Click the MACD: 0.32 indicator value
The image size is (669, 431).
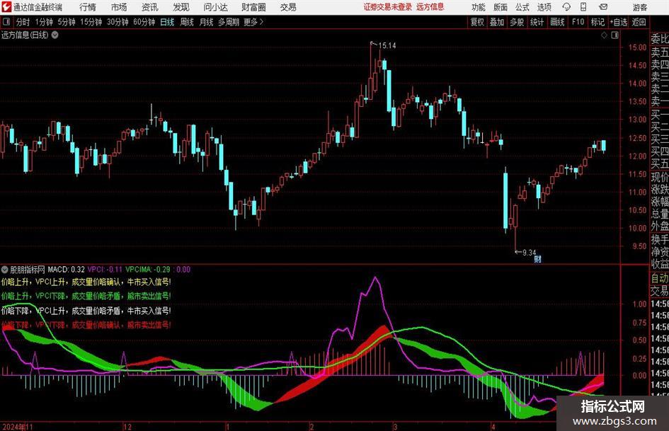coord(66,270)
